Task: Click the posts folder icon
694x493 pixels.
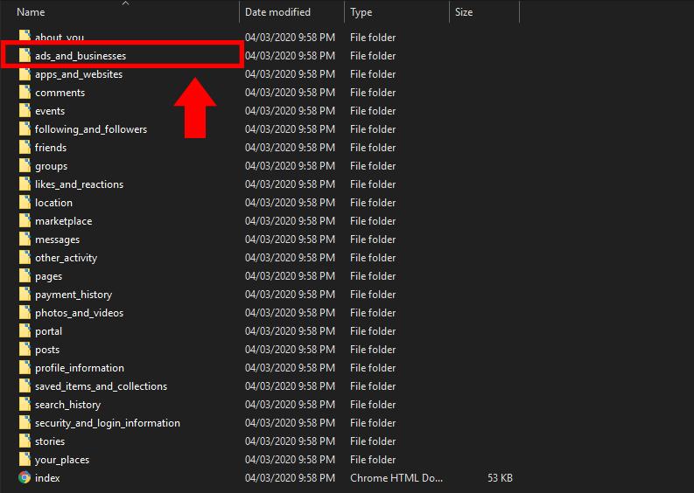Action: 25,349
